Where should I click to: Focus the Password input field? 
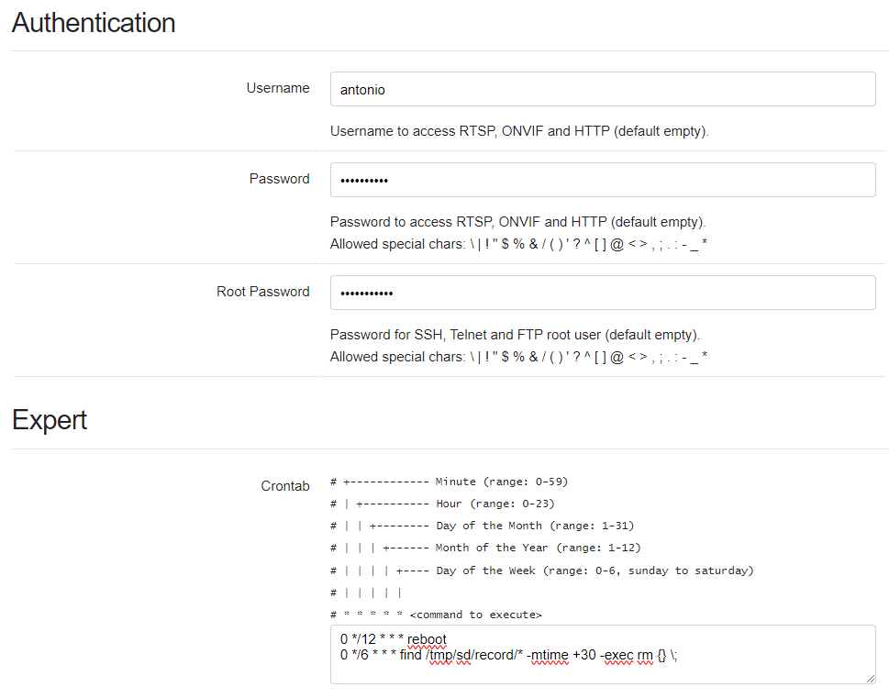[x=602, y=180]
